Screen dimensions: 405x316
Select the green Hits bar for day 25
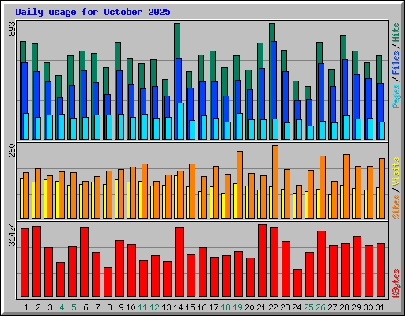coord(308,92)
